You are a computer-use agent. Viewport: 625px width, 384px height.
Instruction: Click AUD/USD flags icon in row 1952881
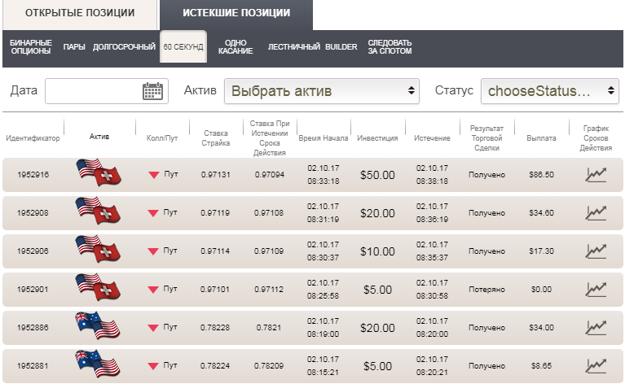(x=98, y=364)
